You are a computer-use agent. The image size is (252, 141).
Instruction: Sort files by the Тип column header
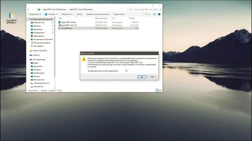[x=113, y=18]
